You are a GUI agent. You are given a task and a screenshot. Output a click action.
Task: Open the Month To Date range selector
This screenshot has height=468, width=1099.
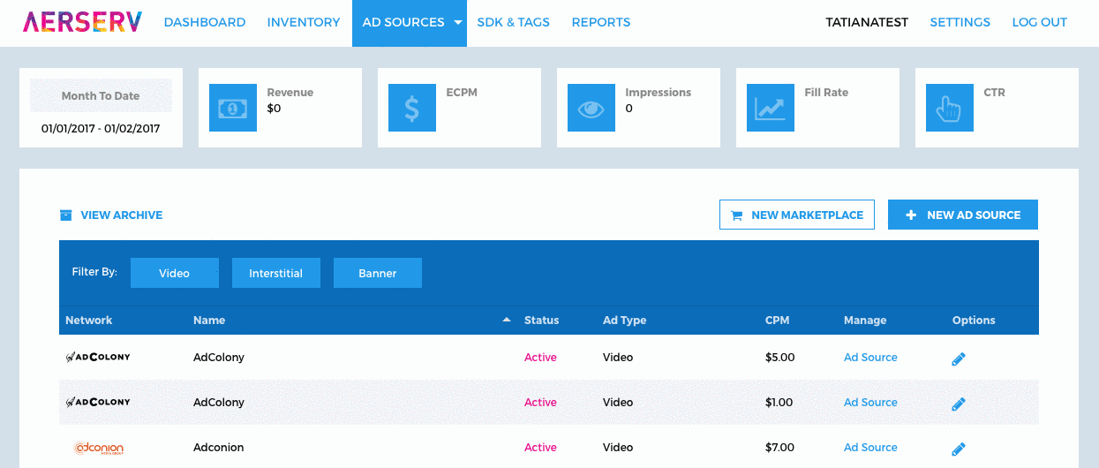point(101,96)
